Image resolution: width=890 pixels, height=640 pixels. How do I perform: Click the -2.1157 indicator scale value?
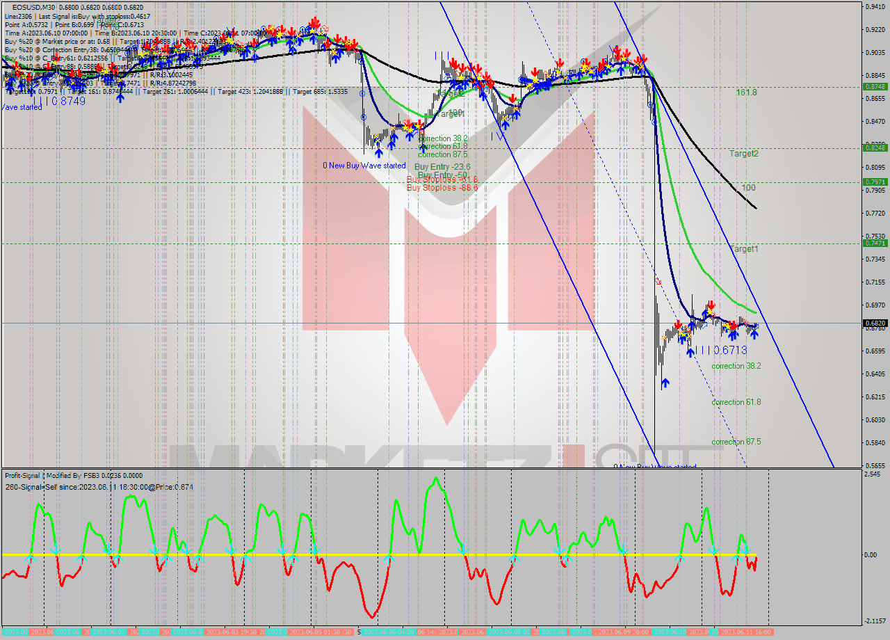pos(874,621)
